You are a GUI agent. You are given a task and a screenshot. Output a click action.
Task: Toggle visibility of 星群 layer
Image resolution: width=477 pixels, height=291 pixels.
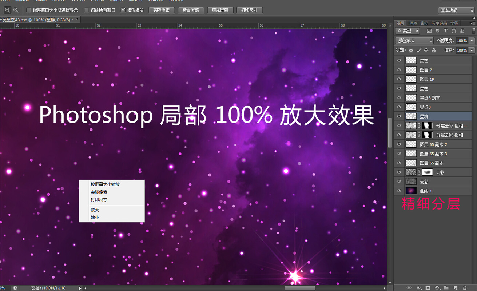399,116
